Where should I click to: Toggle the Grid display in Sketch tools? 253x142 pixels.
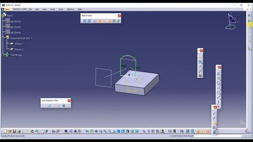coord(85,21)
